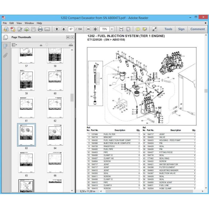Collapse the Page Thumbnails panel double-arrow

[68, 37]
